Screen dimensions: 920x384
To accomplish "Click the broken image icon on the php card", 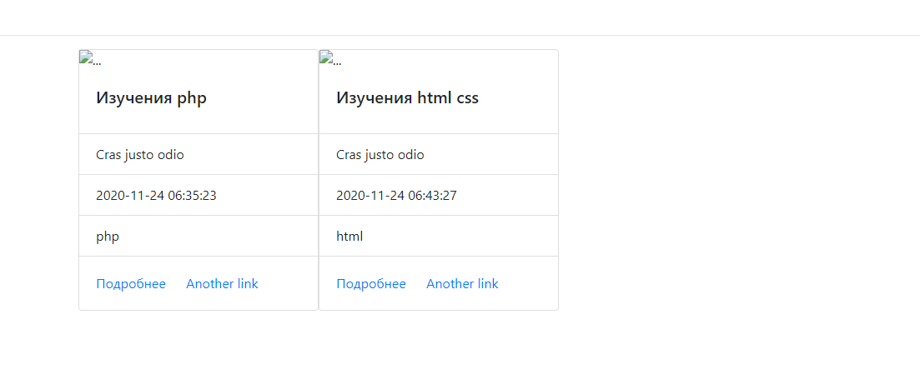I will coord(85,57).
